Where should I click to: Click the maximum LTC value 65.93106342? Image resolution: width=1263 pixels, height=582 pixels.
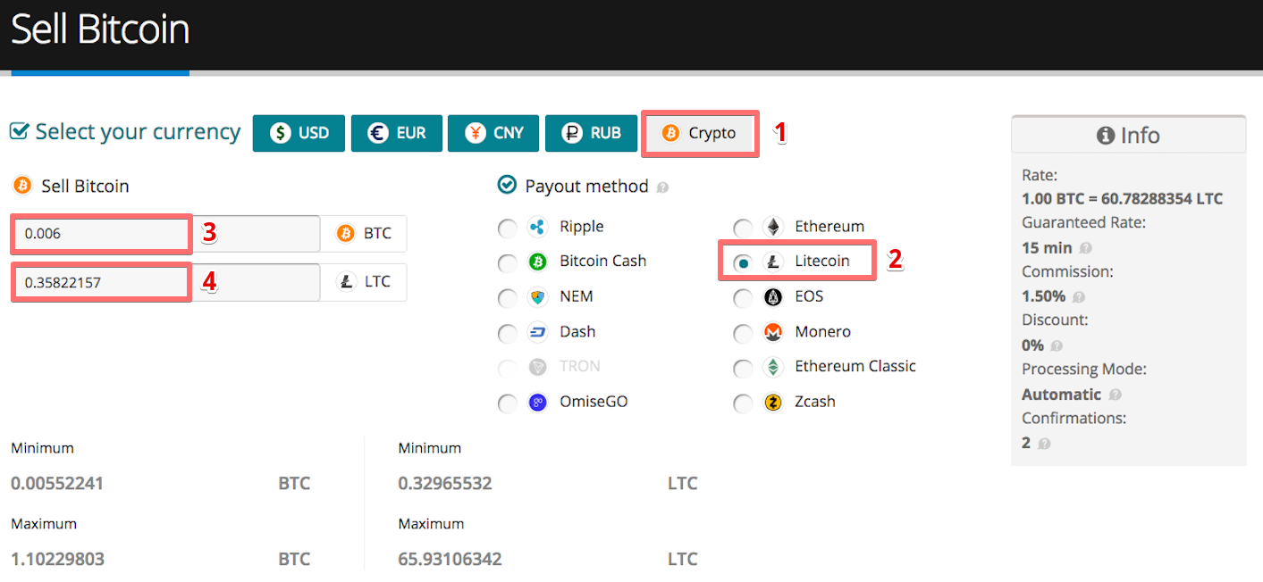click(x=450, y=560)
